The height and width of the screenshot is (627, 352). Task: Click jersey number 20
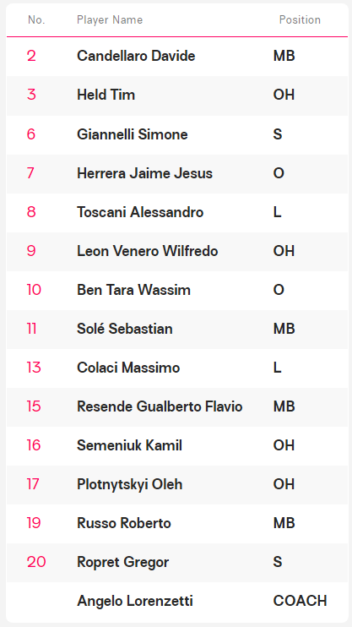point(36,562)
